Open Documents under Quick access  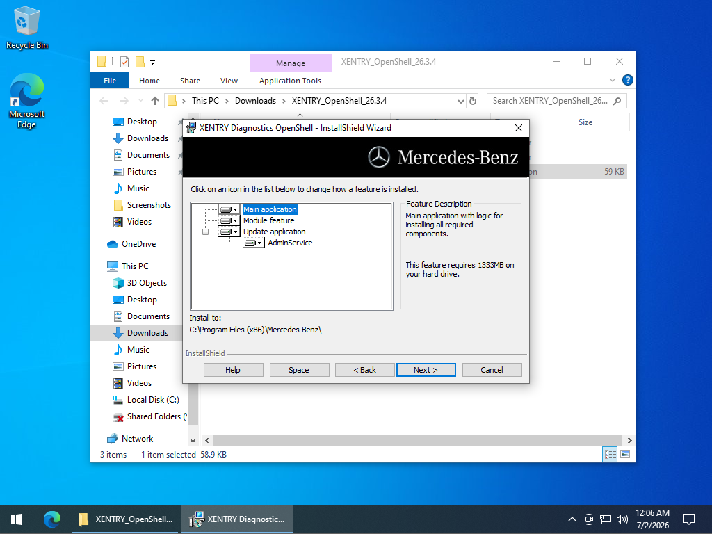(148, 155)
